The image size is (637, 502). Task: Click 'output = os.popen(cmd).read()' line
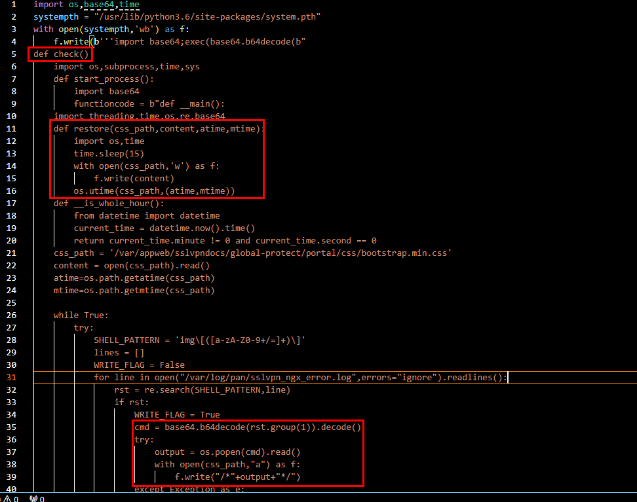227,452
